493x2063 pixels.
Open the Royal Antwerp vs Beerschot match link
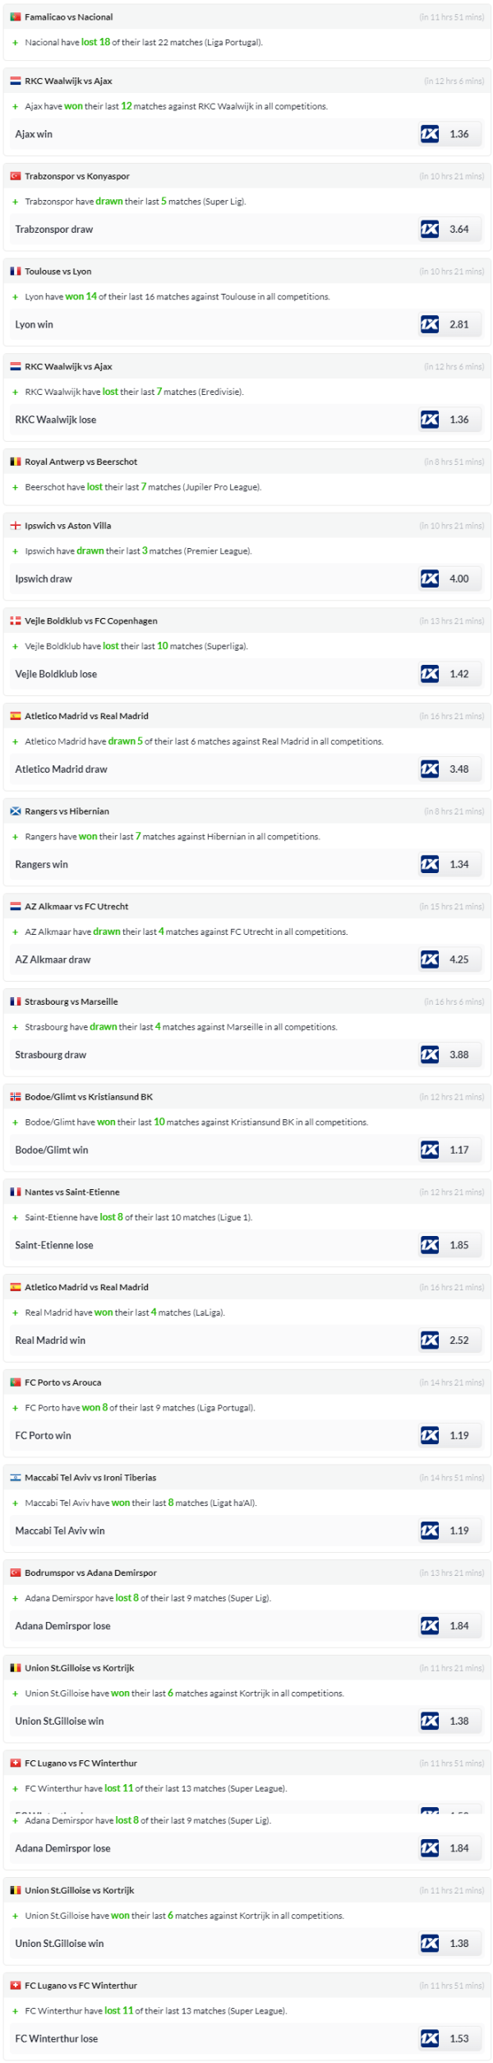click(81, 462)
